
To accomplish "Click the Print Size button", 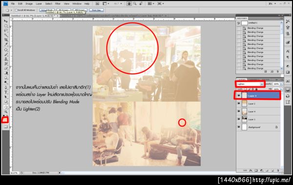I will (x=96, y=10).
